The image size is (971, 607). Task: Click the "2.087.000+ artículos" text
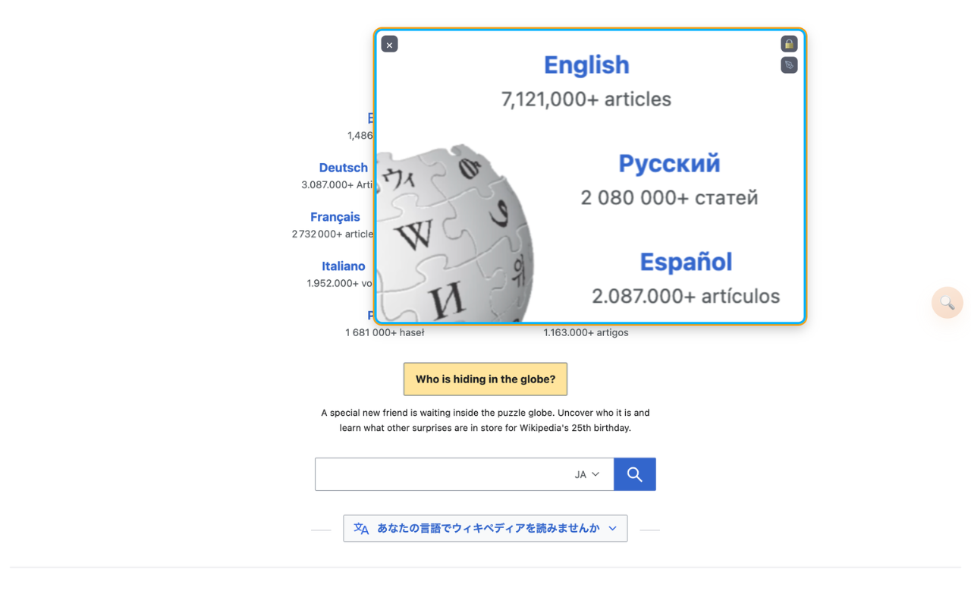[686, 296]
